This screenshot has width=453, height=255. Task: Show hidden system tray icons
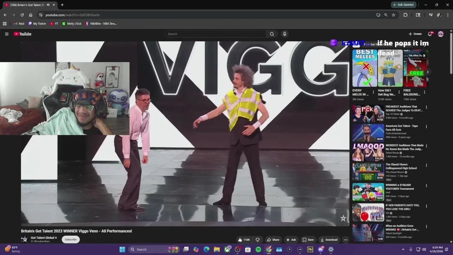(x=403, y=249)
